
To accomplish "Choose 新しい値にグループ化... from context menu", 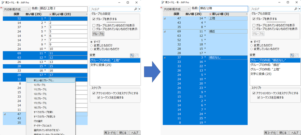I will [50, 80].
